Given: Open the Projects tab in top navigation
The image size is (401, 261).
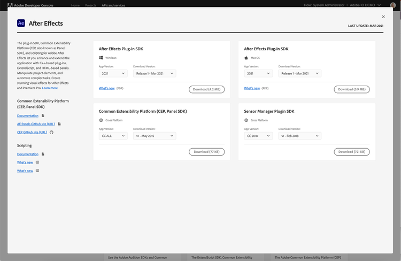Looking at the screenshot, I should click(x=90, y=5).
